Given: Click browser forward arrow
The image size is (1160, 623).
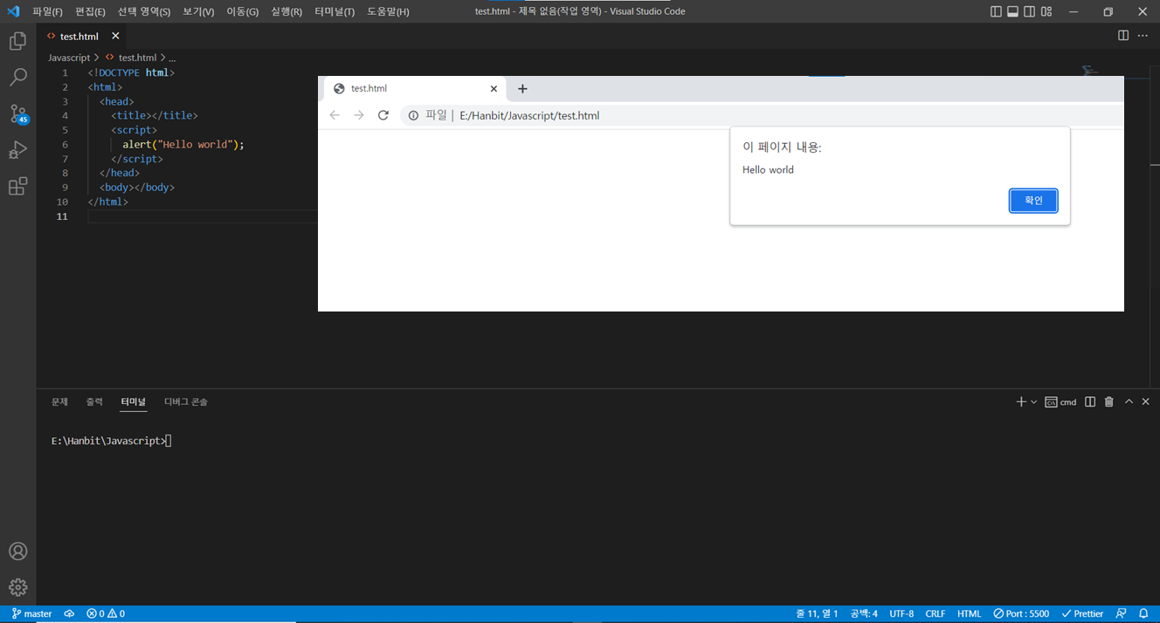Looking at the screenshot, I should coord(358,115).
